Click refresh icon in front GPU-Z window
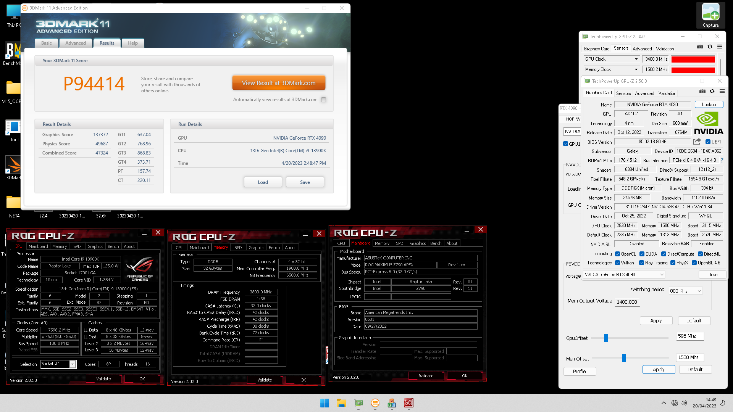Viewport: 733px width, 412px height. point(712,91)
